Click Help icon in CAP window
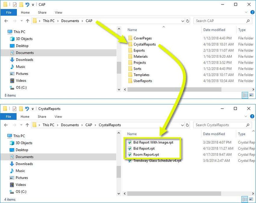This screenshot has width=256, height=203. [x=252, y=12]
